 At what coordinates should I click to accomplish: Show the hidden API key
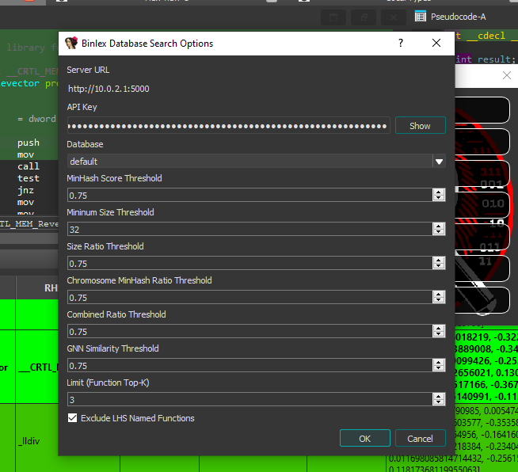point(421,126)
